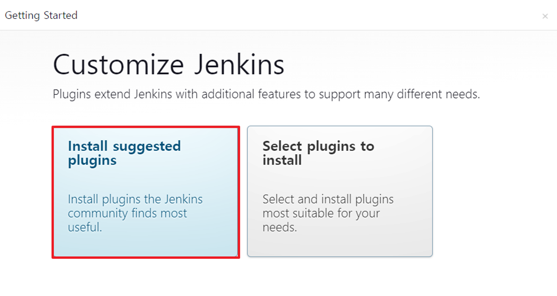Click the word 'install' under Select plugins to
Viewport: 557px width, 296px height.
(x=282, y=160)
